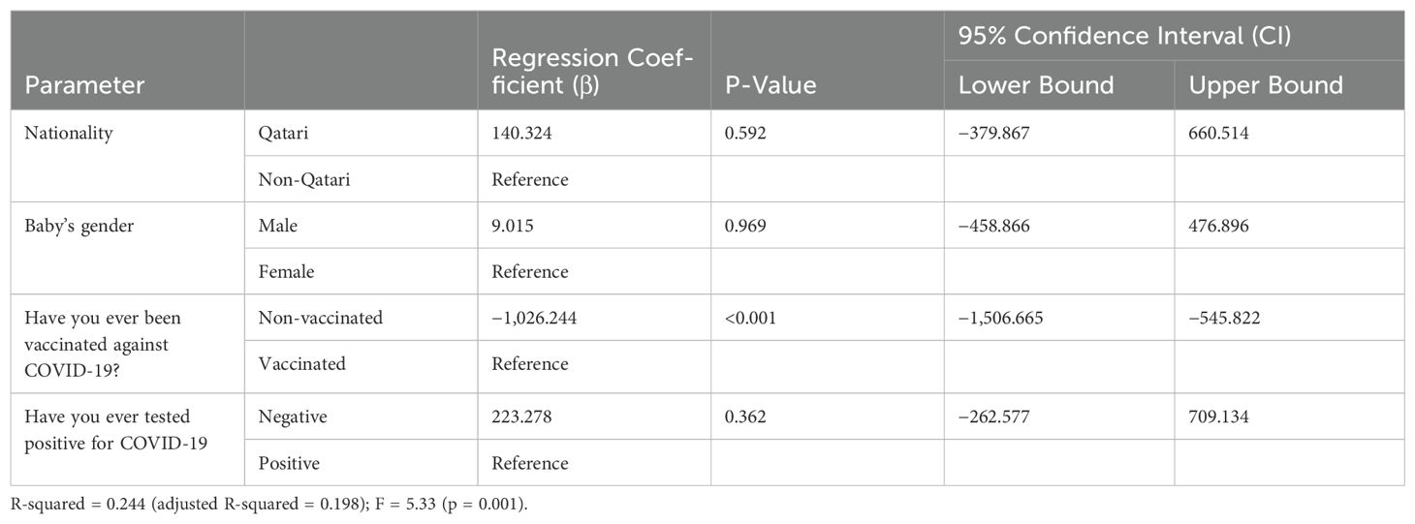Click the "<0.001" p-value cell

pyautogui.click(x=752, y=318)
